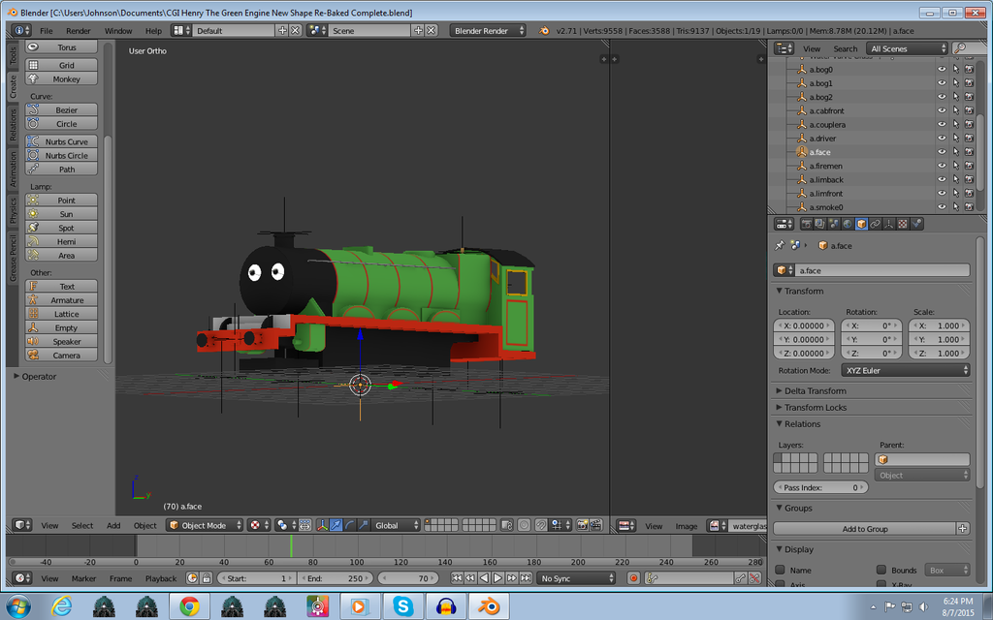Viewport: 993px width, 620px height.
Task: Open the World properties tab globe icon
Action: pos(848,224)
